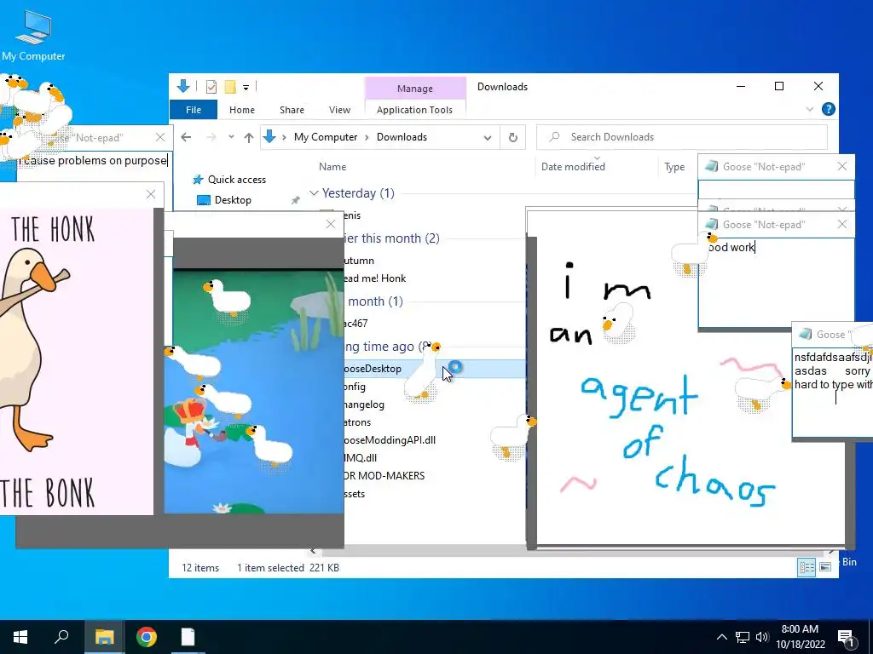873x654 pixels.
Task: Click the Search Downloads field
Action: pos(682,137)
